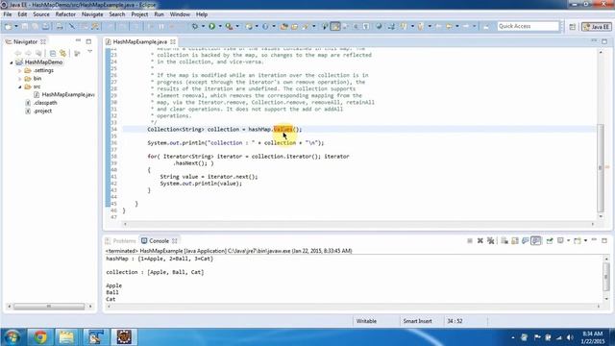
Task: Open the Debug button dropdown arrow
Action: (203, 26)
